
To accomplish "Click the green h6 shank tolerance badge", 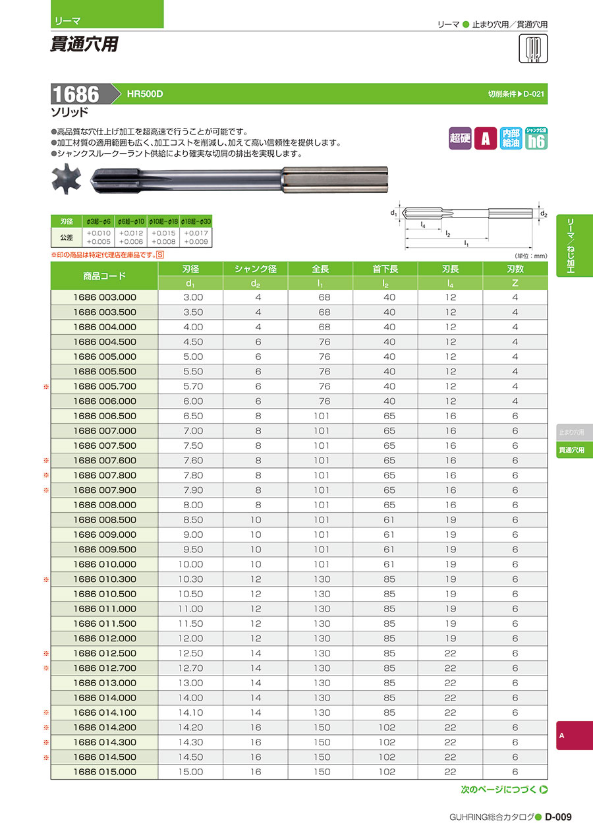I will pos(536,138).
